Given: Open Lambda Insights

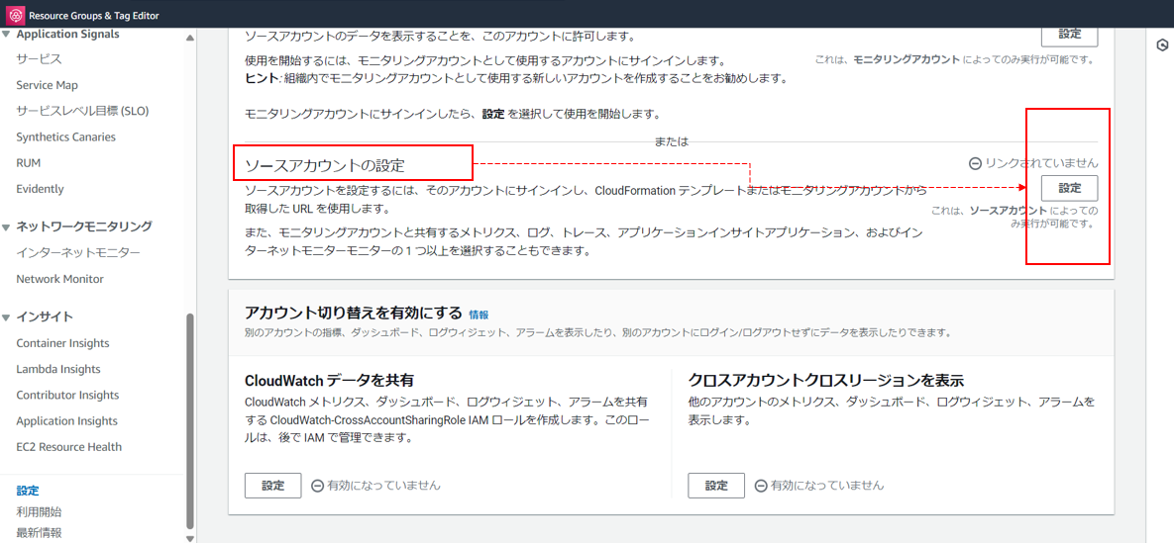Looking at the screenshot, I should 58,369.
